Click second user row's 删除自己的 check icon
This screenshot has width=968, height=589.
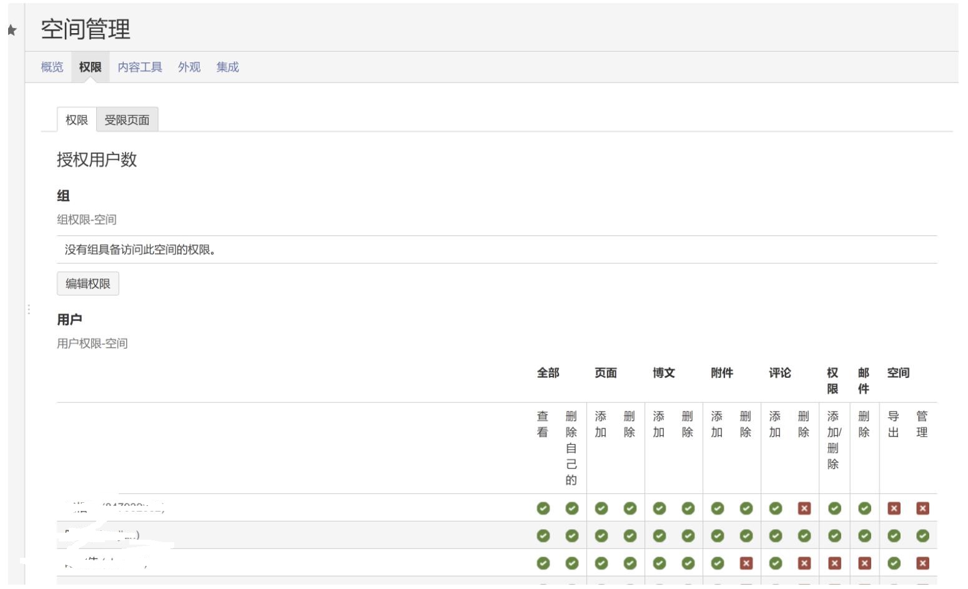pos(571,536)
